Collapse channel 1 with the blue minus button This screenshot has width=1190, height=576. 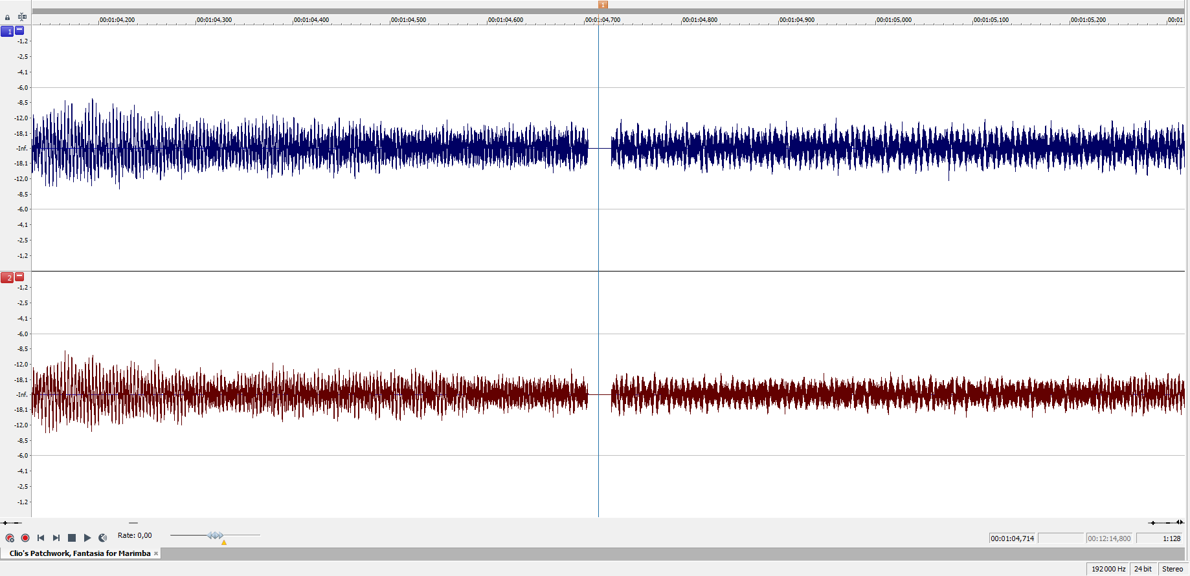coord(19,30)
